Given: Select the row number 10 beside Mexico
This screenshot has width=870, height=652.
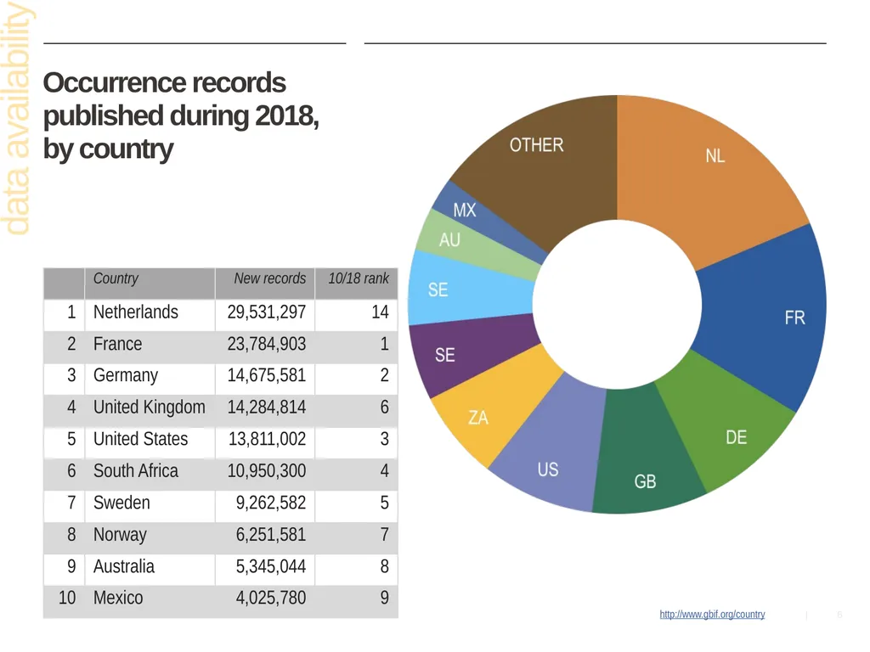Looking at the screenshot, I should coord(67,598).
